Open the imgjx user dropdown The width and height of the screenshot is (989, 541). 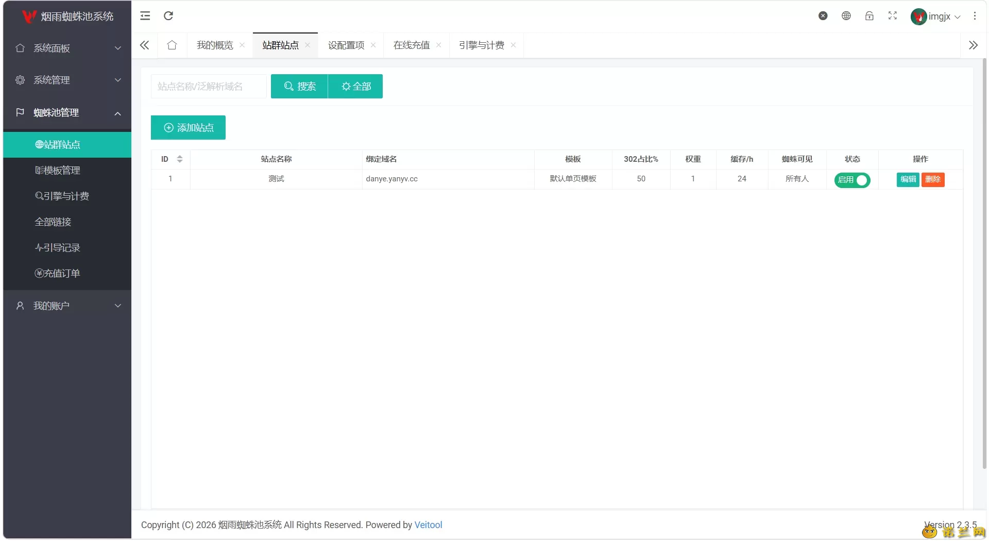(935, 16)
